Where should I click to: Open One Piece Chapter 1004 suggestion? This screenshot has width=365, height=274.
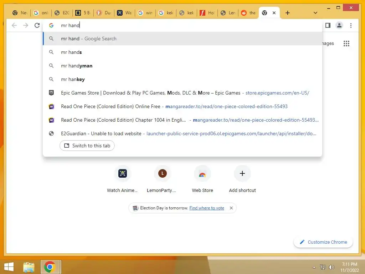182,120
